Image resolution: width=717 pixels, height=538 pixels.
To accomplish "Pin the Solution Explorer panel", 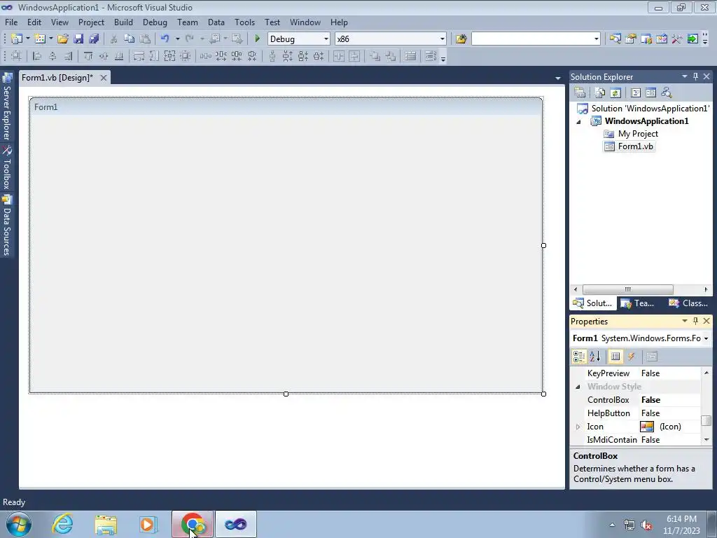I will [x=695, y=76].
